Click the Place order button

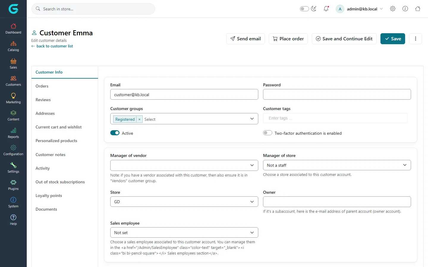(x=288, y=39)
